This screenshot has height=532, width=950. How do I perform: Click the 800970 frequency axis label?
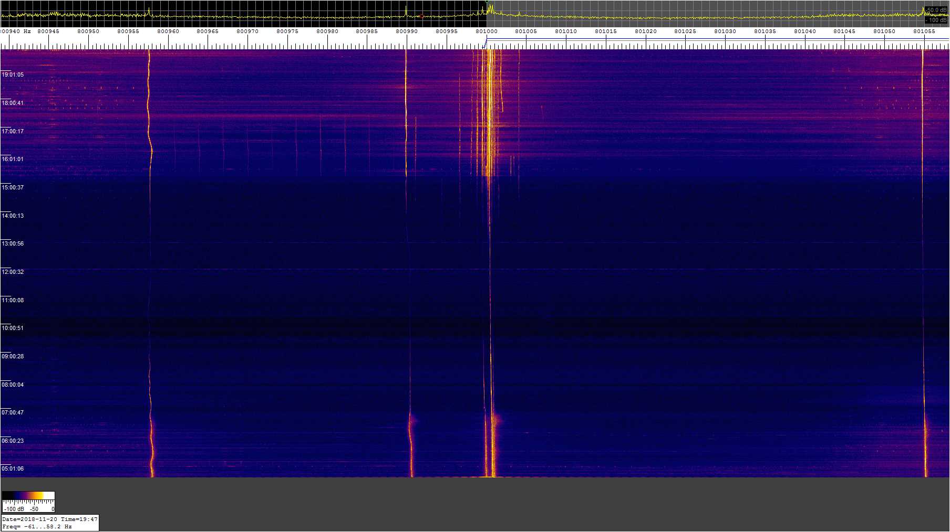[247, 31]
